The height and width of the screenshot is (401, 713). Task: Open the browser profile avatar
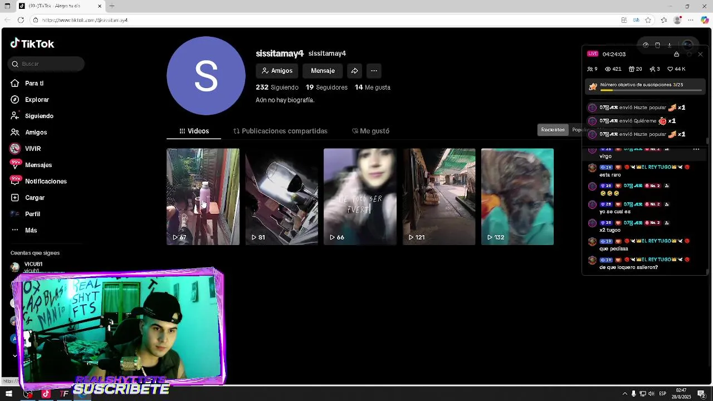(x=677, y=20)
